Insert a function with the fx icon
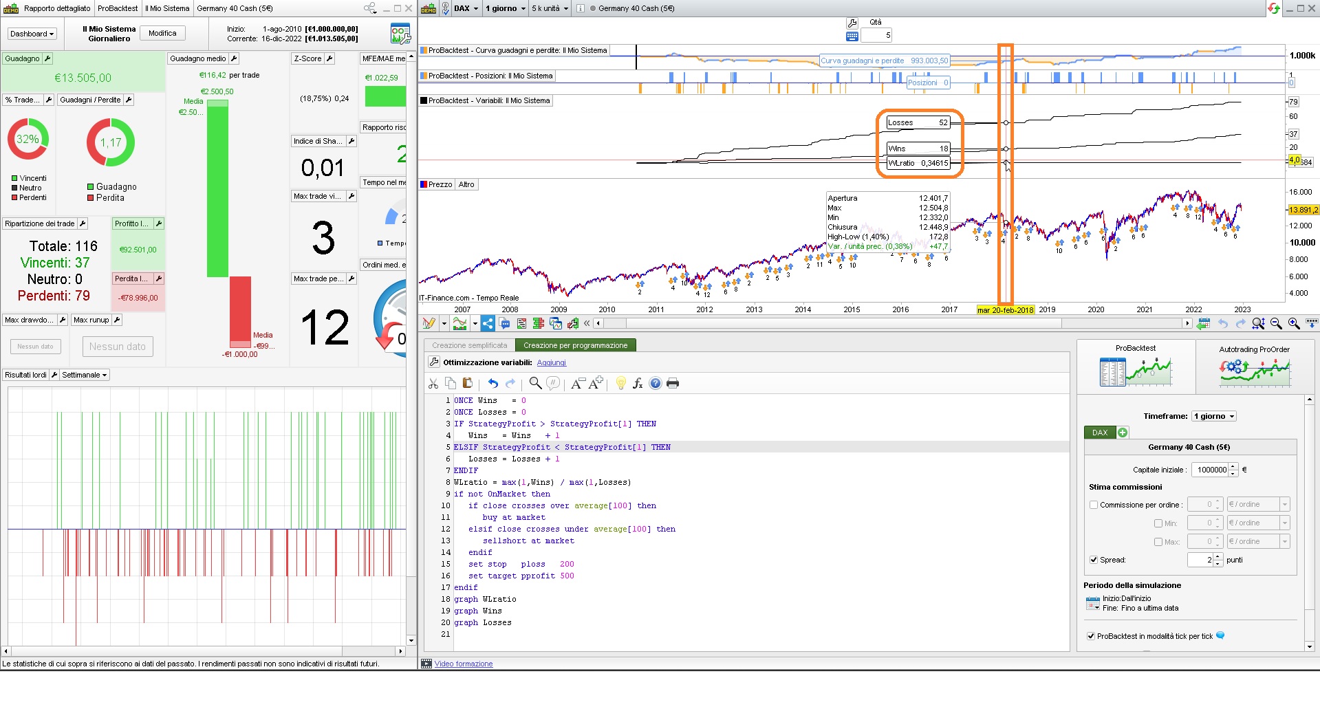 coord(638,384)
